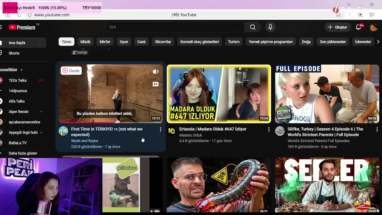Click the browser extensions icon beside media control
Viewport: 382px width, 215px height.
(x=372, y=15)
